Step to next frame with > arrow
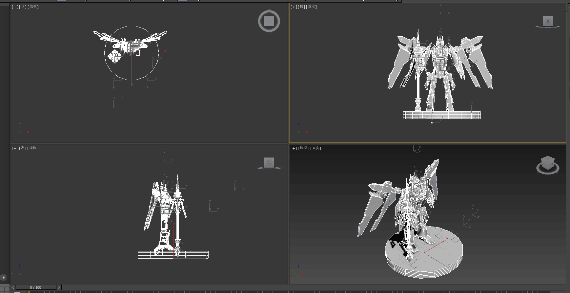Image resolution: width=570 pixels, height=293 pixels. (59, 287)
